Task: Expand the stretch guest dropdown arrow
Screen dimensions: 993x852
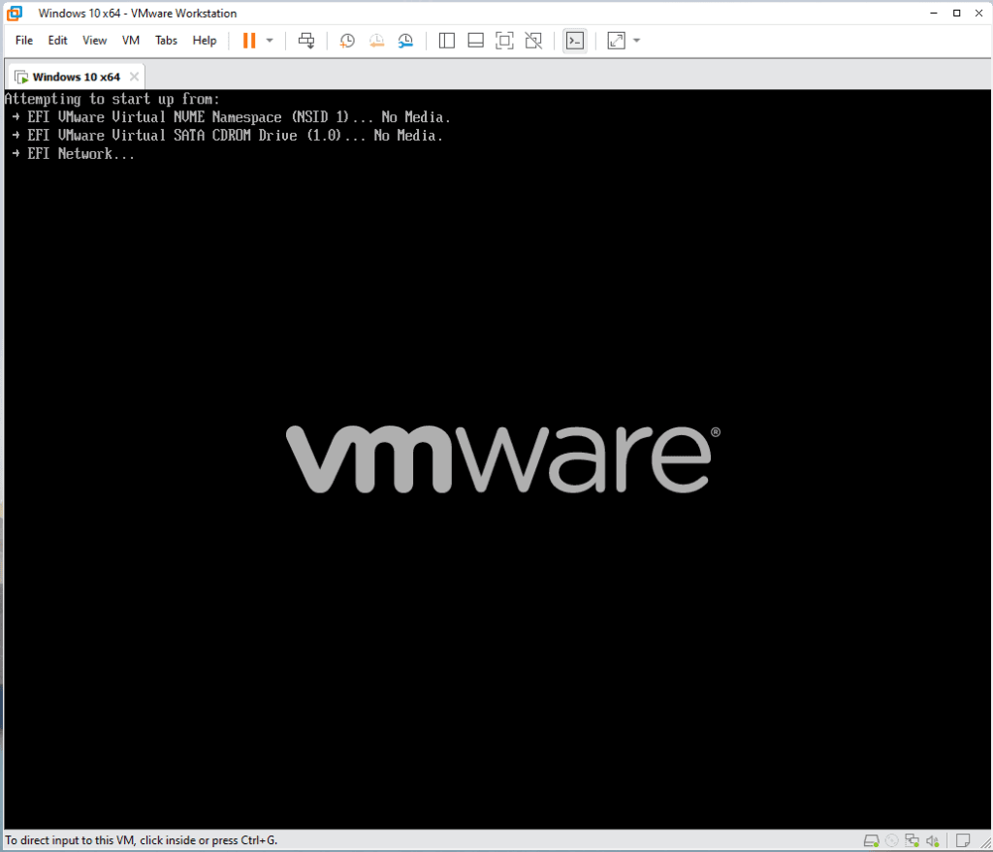Action: (x=637, y=41)
